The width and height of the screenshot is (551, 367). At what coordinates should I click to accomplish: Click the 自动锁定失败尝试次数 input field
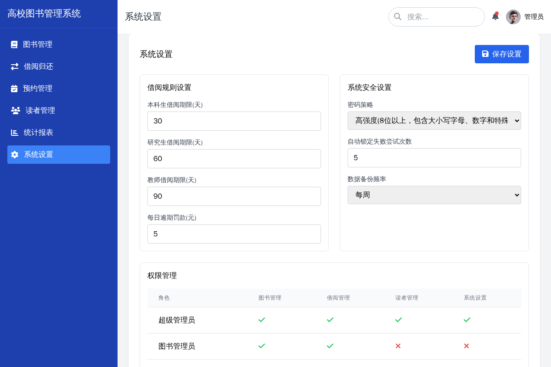[x=434, y=158]
